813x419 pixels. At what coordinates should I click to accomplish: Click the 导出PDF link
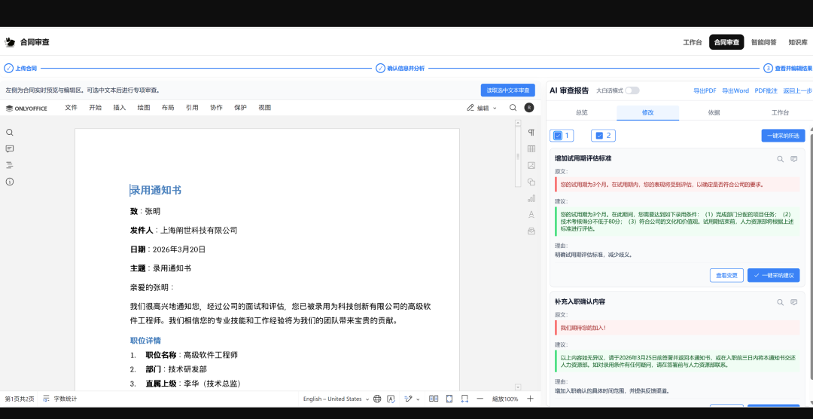coord(705,90)
